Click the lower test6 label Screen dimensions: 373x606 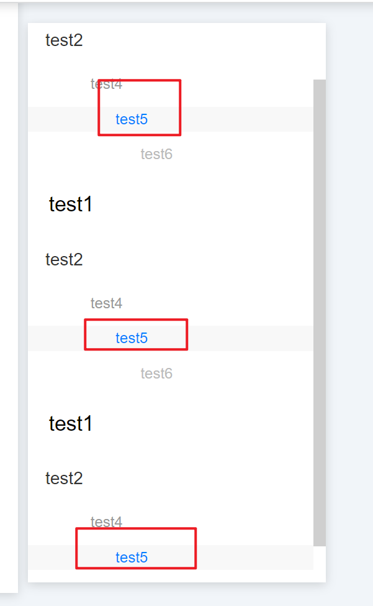[x=156, y=373]
